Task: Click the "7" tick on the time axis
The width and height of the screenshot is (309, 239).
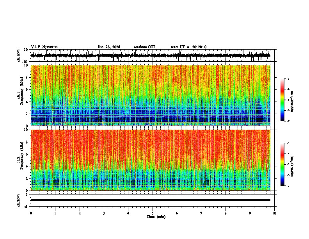Action: [201, 213]
